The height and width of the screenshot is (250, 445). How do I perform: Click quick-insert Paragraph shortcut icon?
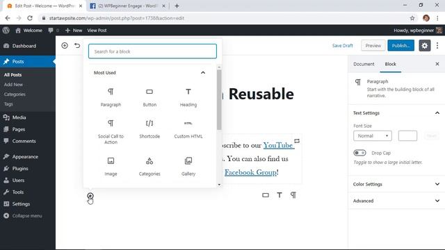[x=293, y=195]
